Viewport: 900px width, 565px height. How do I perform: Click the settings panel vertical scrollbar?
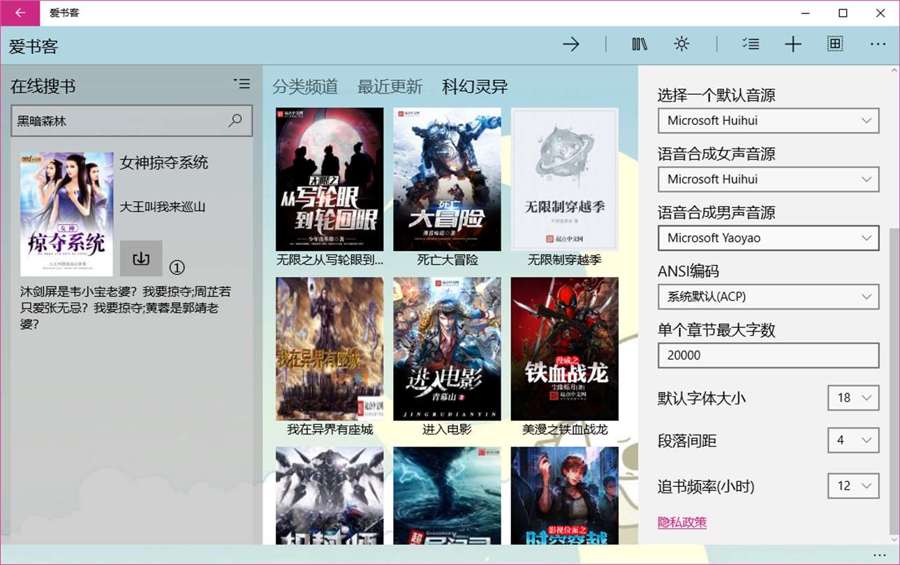coord(894,380)
